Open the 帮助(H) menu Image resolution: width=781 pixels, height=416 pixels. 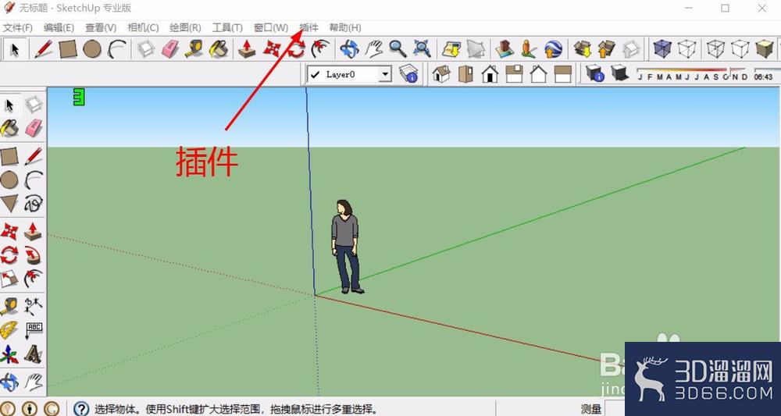click(345, 28)
